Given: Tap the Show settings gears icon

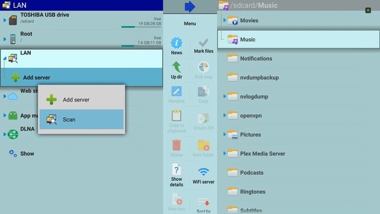Looking at the screenshot, I should 13,153.
